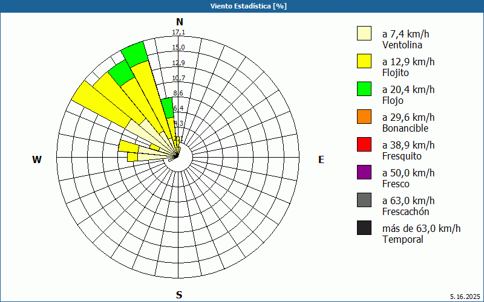Click the 'más de 63,0 km/h' legend text

(421, 228)
